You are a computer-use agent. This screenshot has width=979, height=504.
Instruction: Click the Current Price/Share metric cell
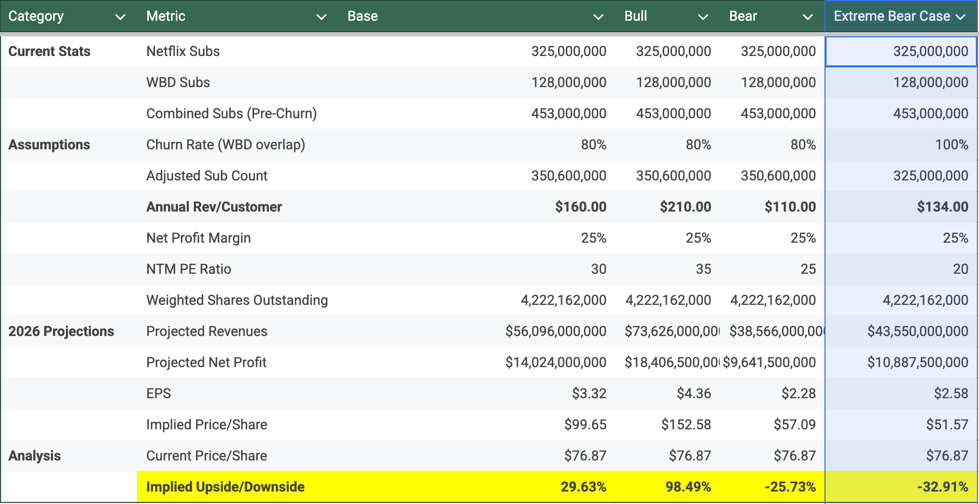coord(238,456)
